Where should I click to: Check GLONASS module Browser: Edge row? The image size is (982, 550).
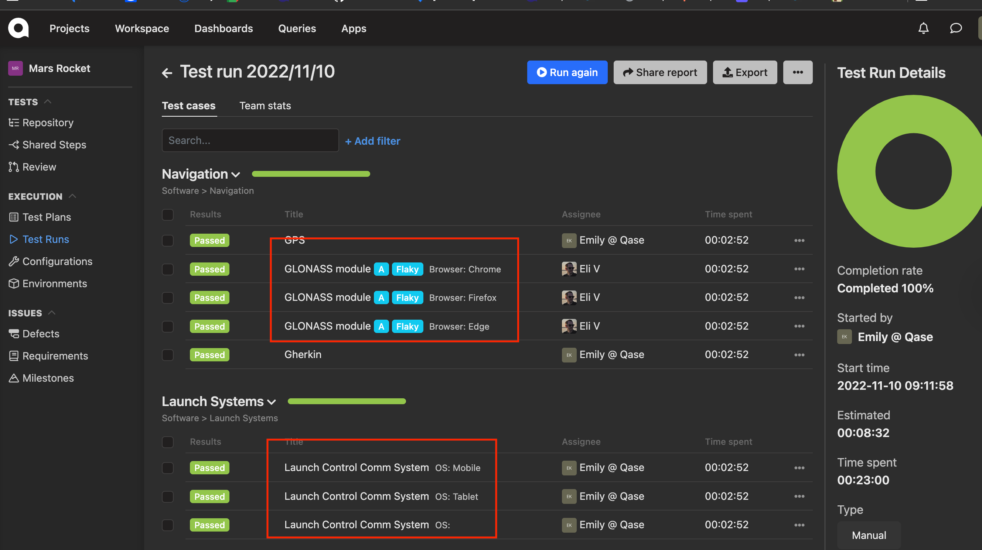coord(168,326)
